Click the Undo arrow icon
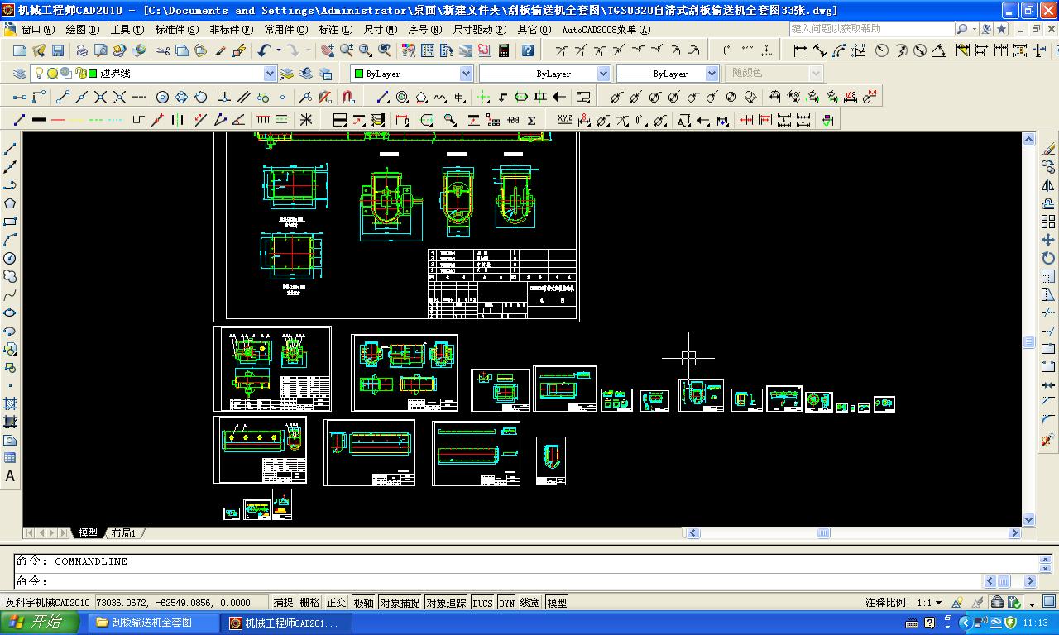The height and width of the screenshot is (635, 1059). 264,50
